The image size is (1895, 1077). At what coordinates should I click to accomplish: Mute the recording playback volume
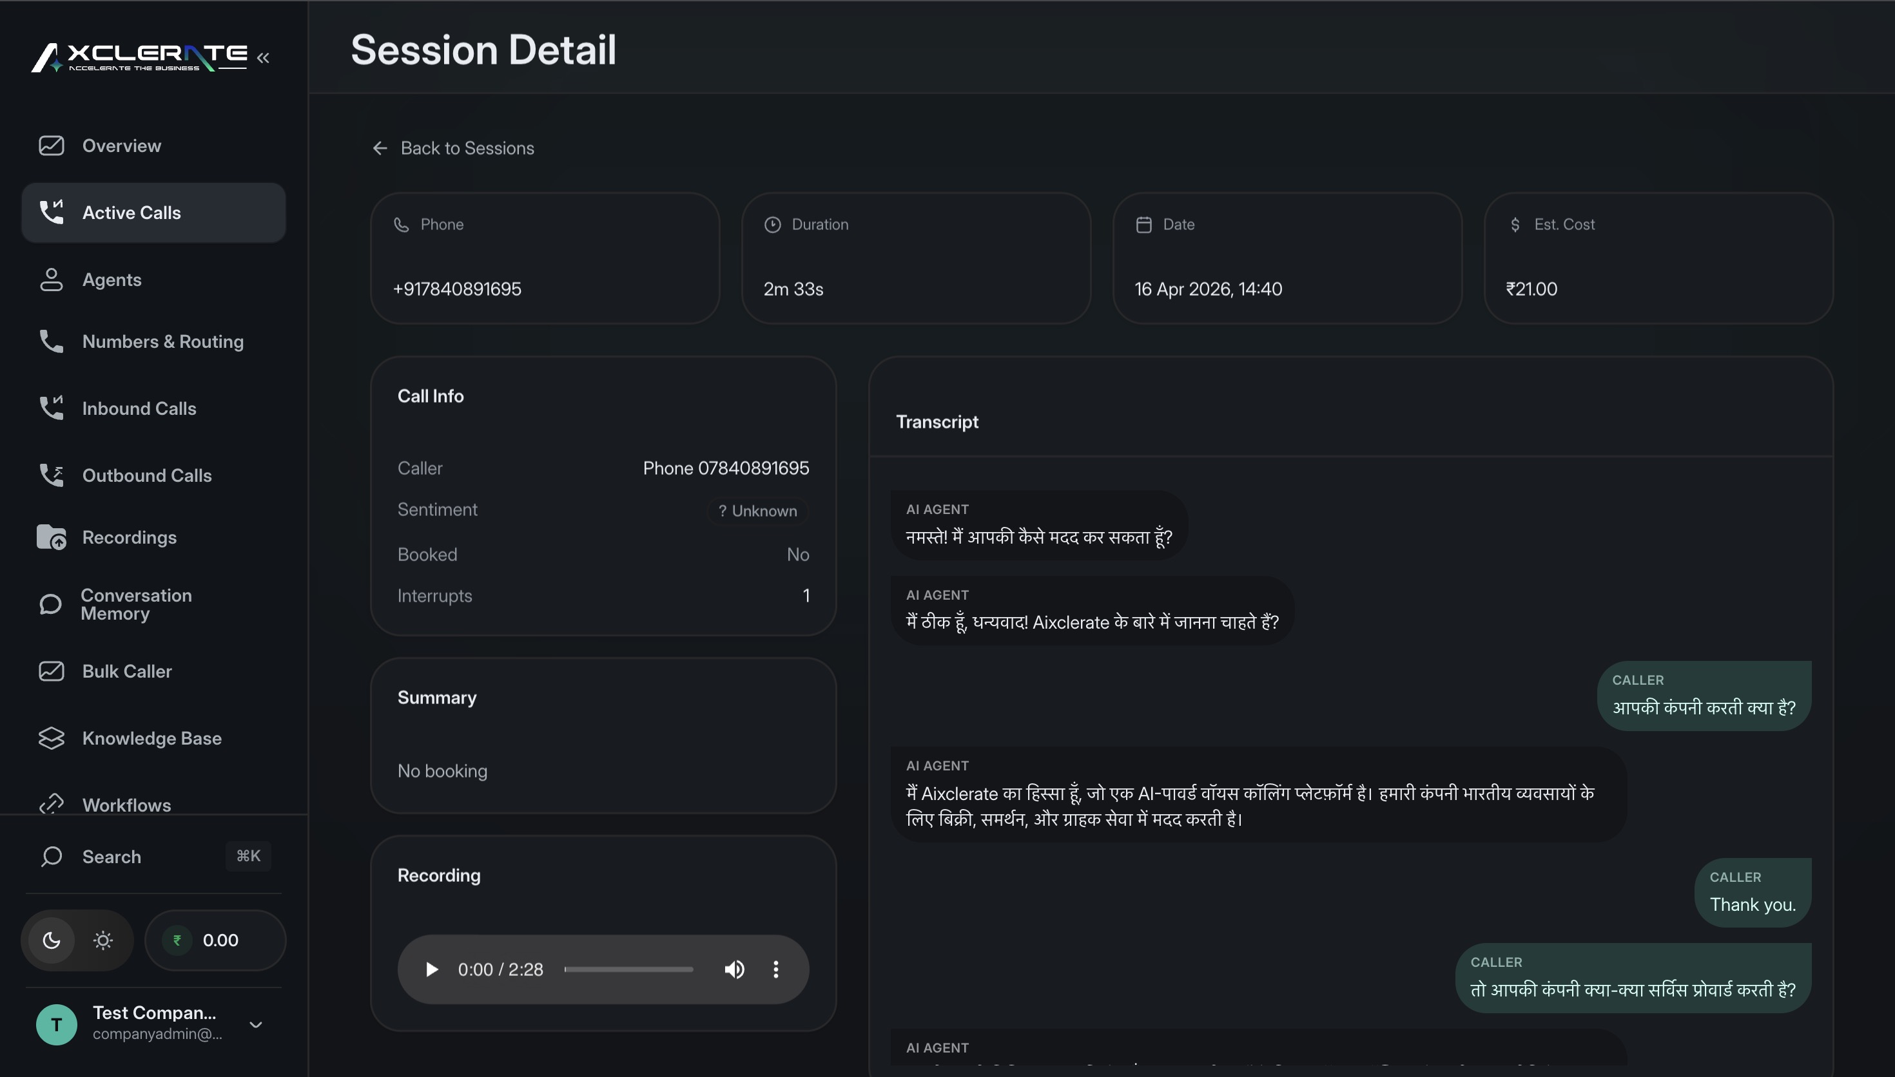[735, 969]
